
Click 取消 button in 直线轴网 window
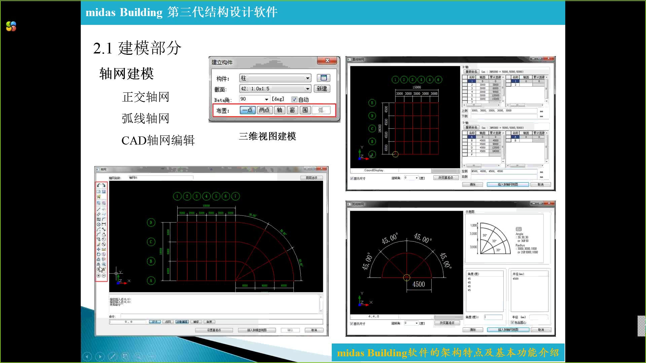(x=541, y=185)
